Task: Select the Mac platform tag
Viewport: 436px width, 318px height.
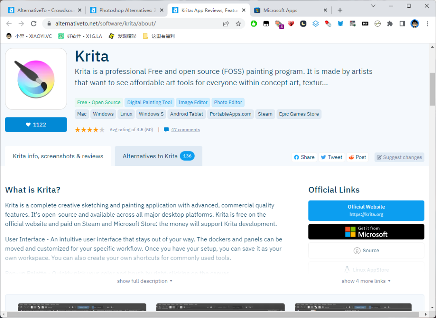Action: click(x=82, y=114)
